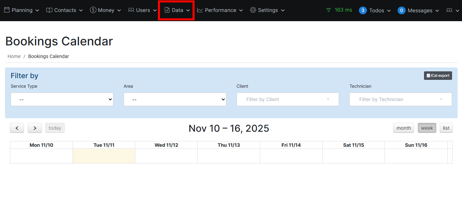The height and width of the screenshot is (214, 462).
Task: Click the Performance chart icon
Action: 200,10
